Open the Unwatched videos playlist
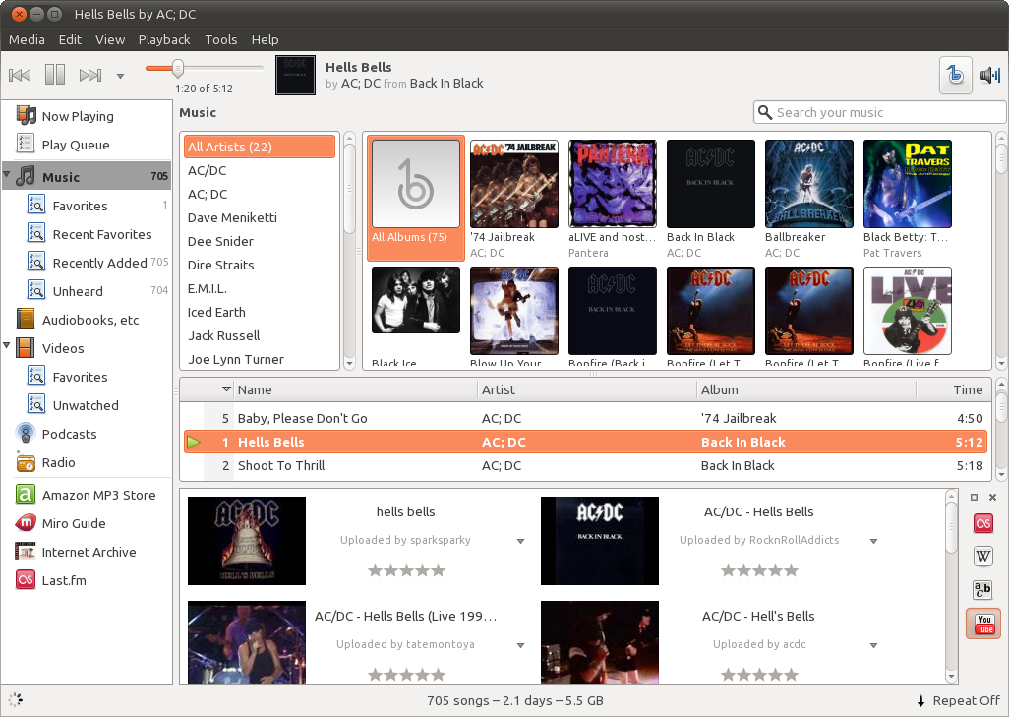 (87, 405)
